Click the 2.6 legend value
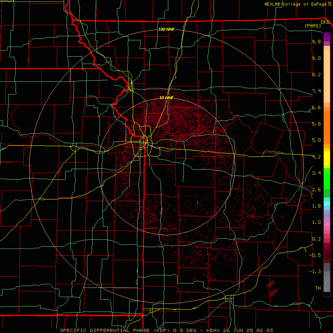This screenshot has height=333, width=333. coord(316,189)
